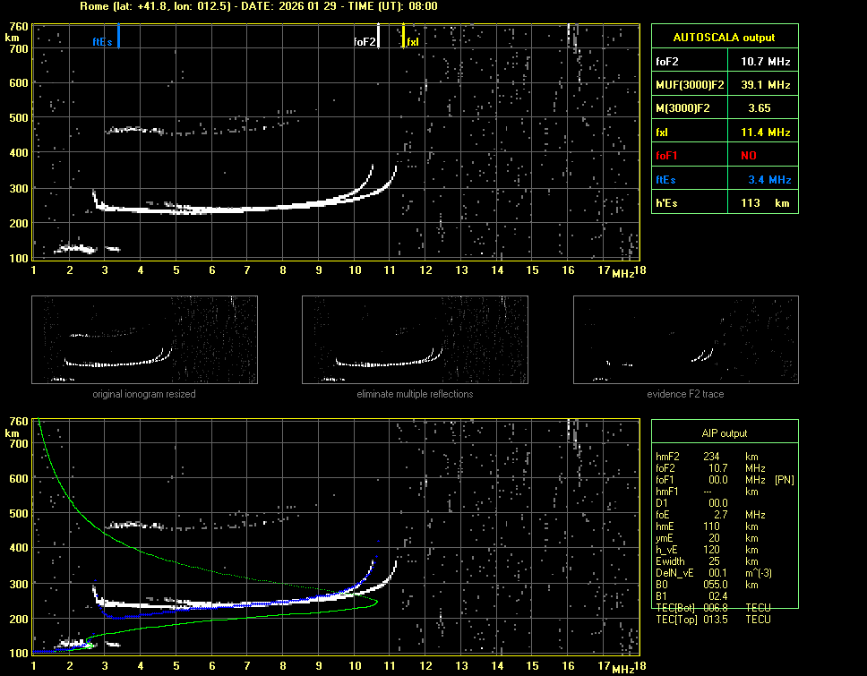Image resolution: width=867 pixels, height=676 pixels.
Task: Open the eliminate multiple reflections thumbnail
Action: click(x=415, y=339)
